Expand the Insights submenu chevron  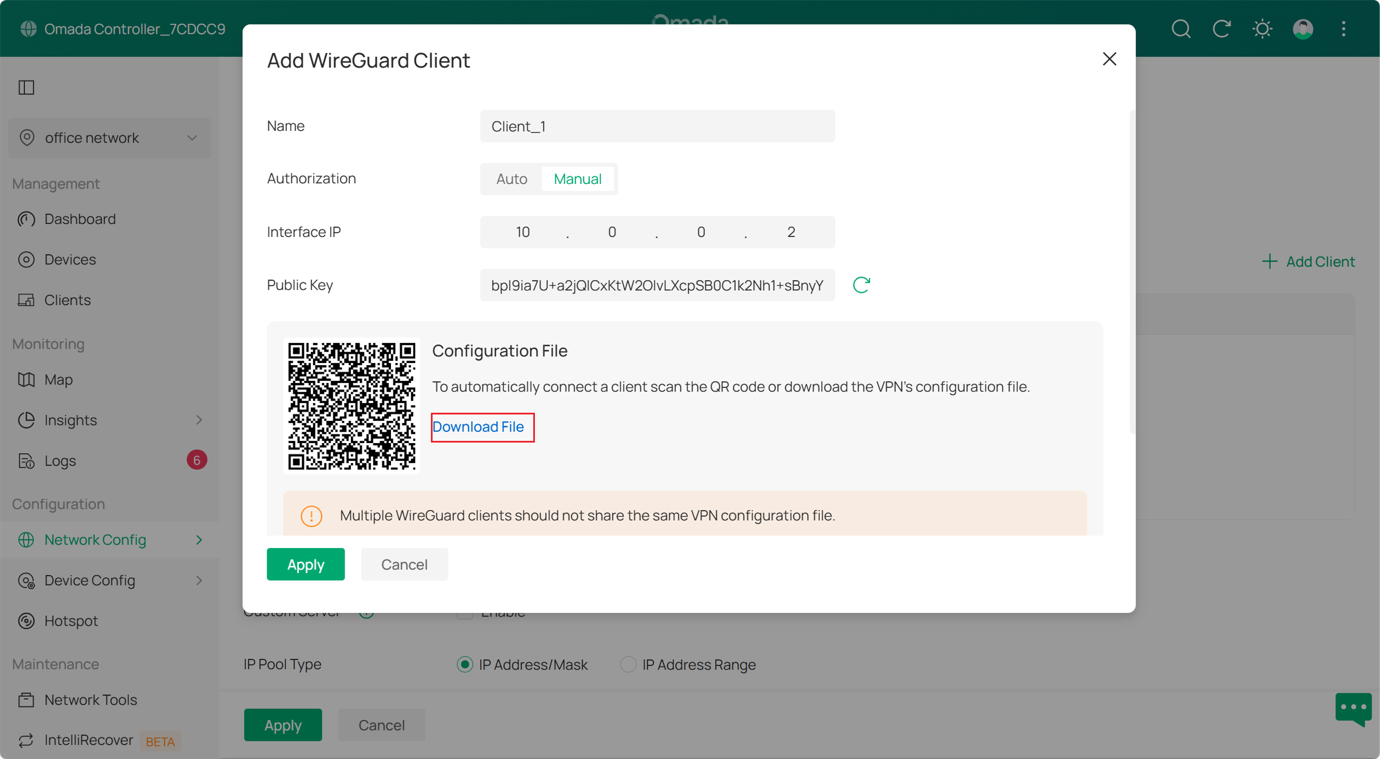click(199, 420)
